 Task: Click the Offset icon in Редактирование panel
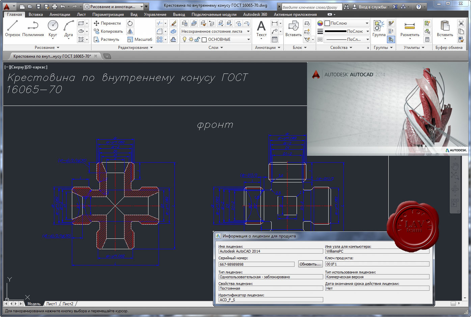coord(173,39)
